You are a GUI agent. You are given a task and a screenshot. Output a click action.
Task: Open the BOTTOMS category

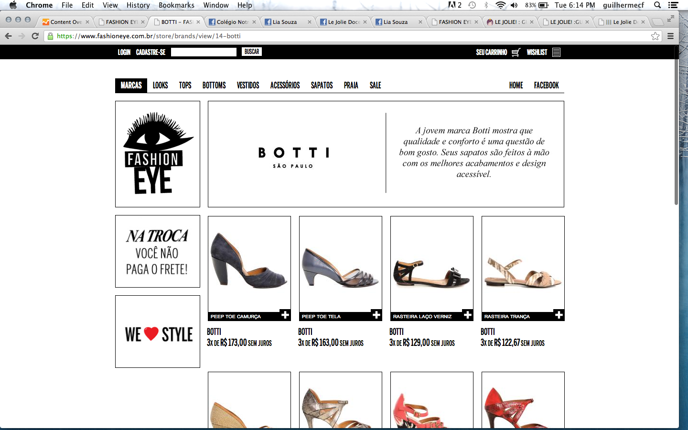pos(214,86)
